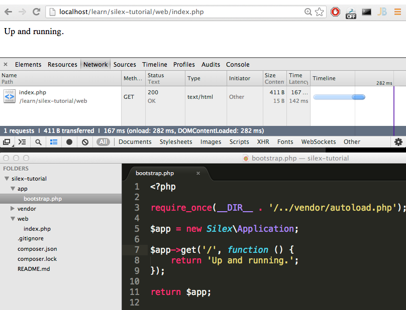
Task: Show the console drawer icon
Action: pyautogui.click(x=22, y=142)
